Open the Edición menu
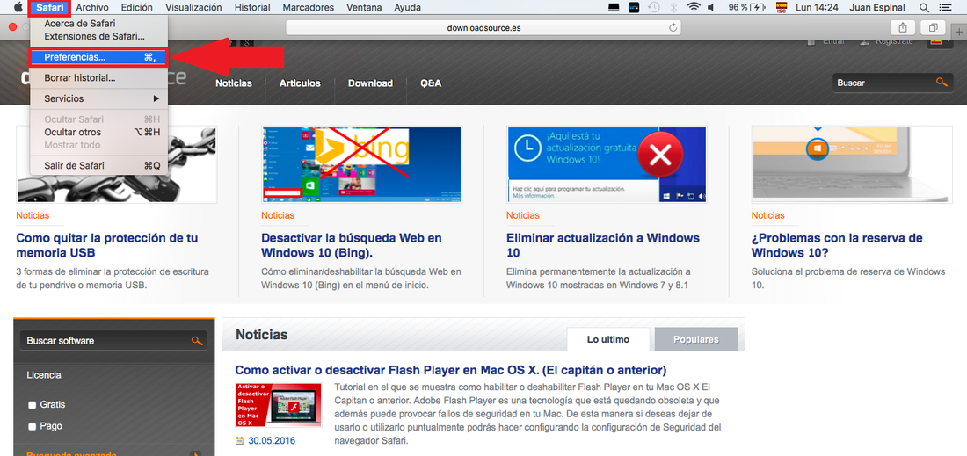967x456 pixels. click(137, 7)
